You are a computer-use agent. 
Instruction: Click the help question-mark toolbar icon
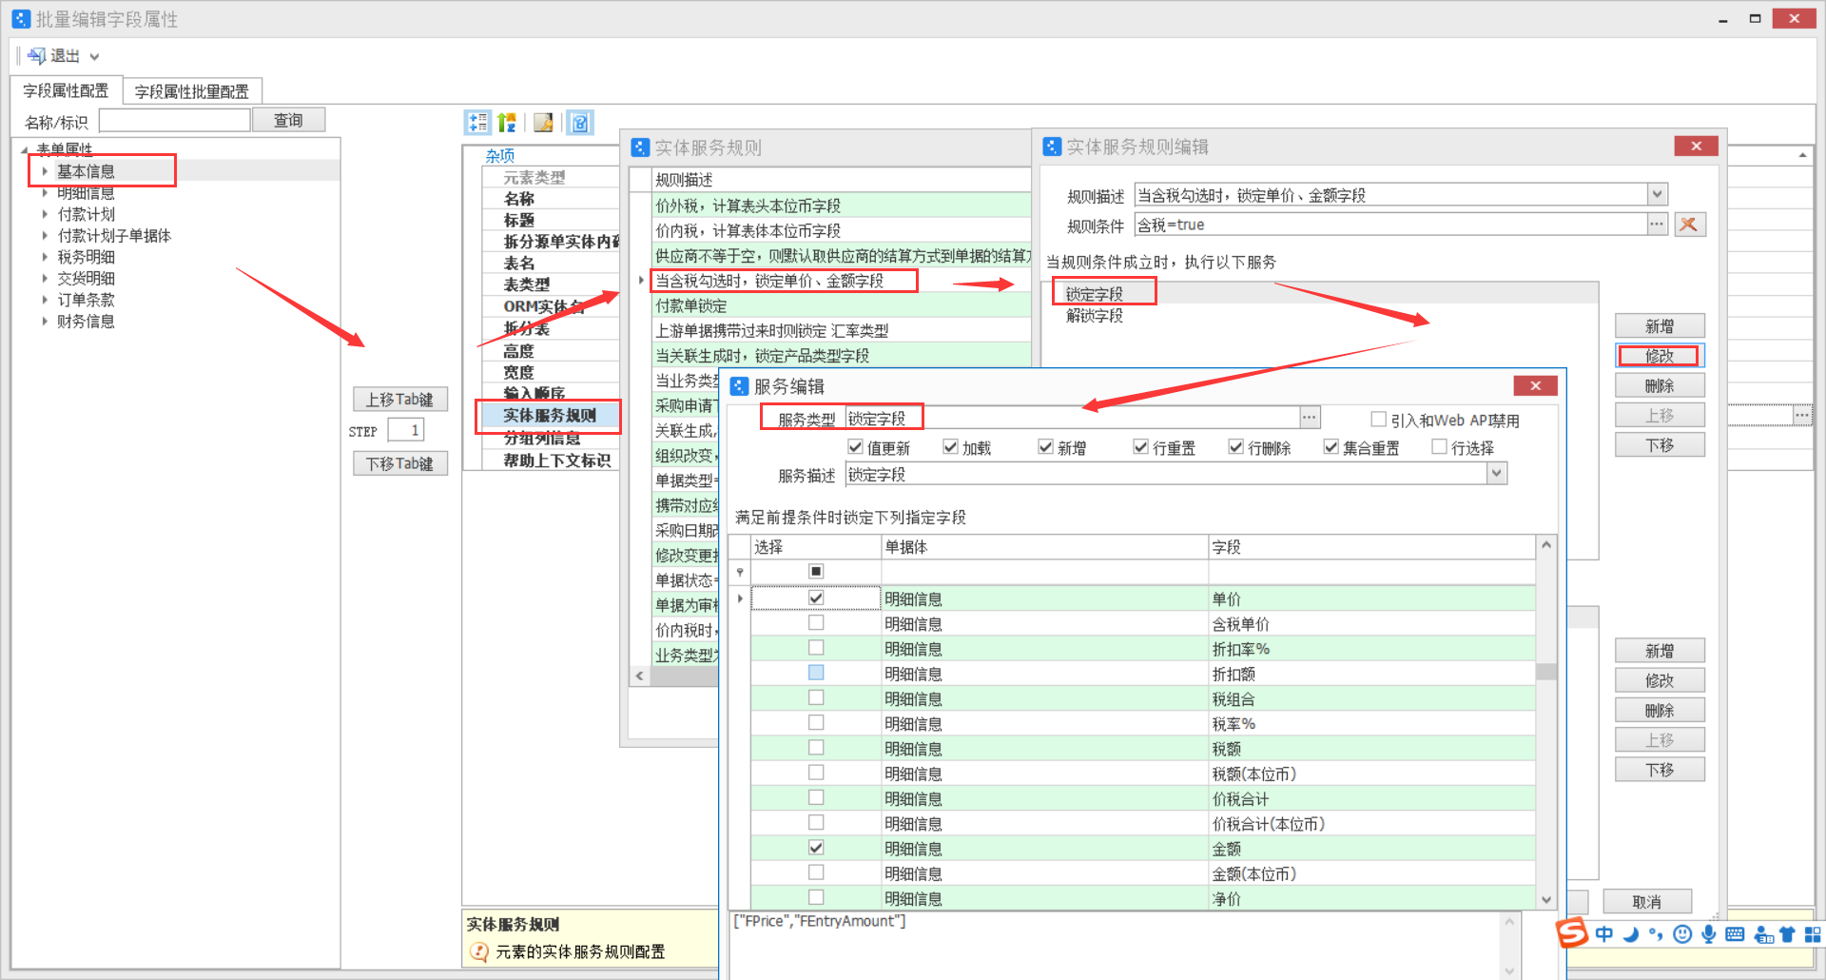coord(580,122)
